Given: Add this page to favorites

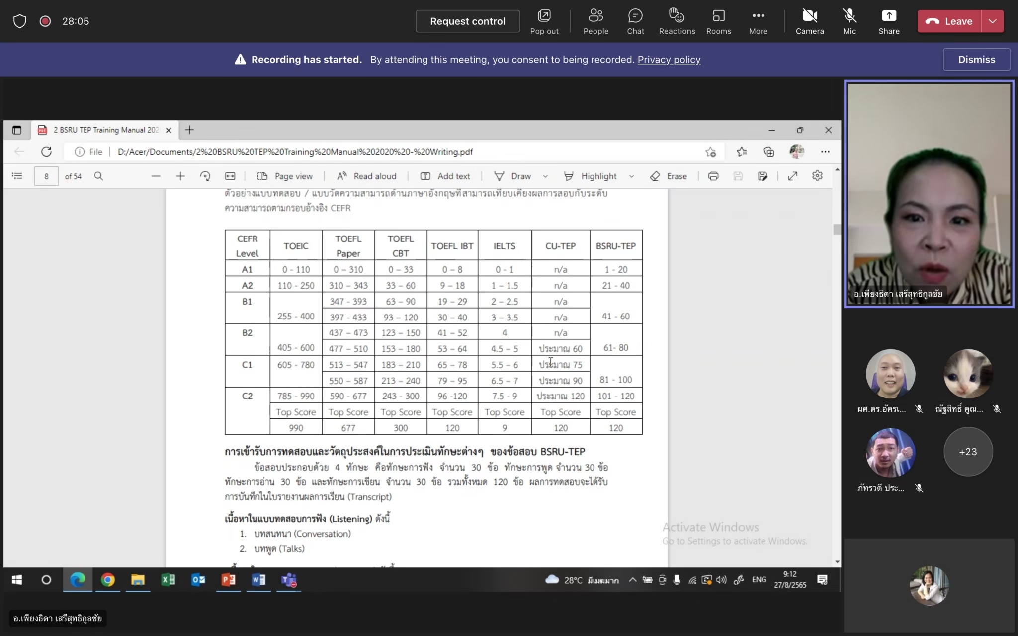Looking at the screenshot, I should (710, 152).
